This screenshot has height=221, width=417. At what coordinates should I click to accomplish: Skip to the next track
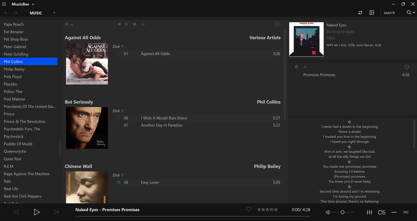pyautogui.click(x=57, y=212)
